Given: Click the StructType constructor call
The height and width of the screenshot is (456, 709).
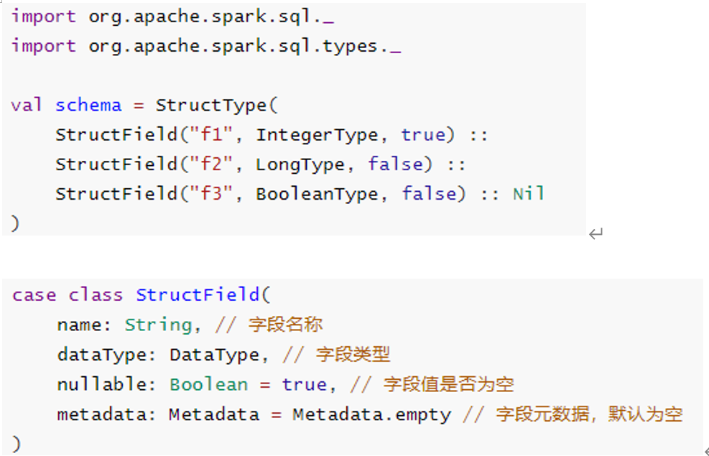Looking at the screenshot, I should 211,105.
